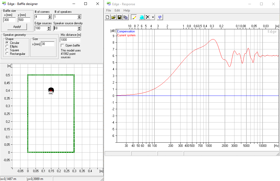
Task: Click the resize grip of Response window
Action: [x=278, y=154]
